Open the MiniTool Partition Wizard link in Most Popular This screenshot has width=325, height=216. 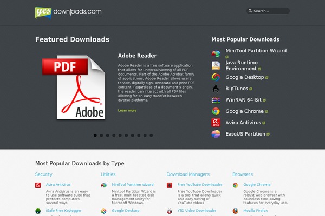[x=256, y=51]
